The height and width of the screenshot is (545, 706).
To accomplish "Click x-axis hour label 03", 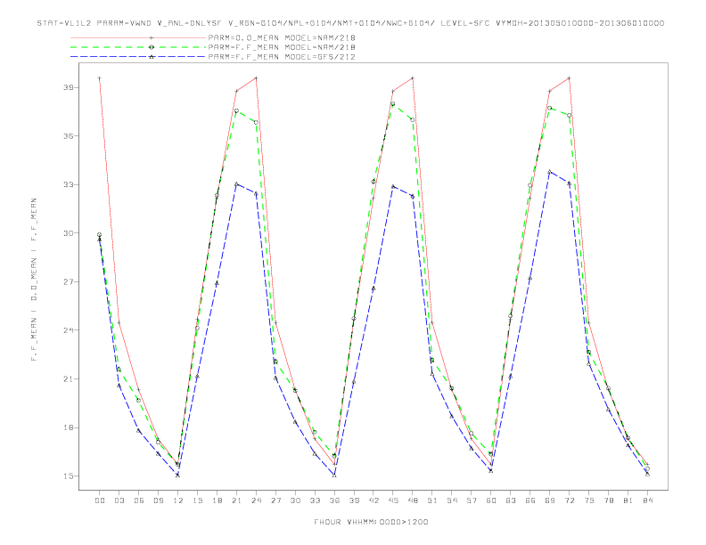I will point(119,500).
